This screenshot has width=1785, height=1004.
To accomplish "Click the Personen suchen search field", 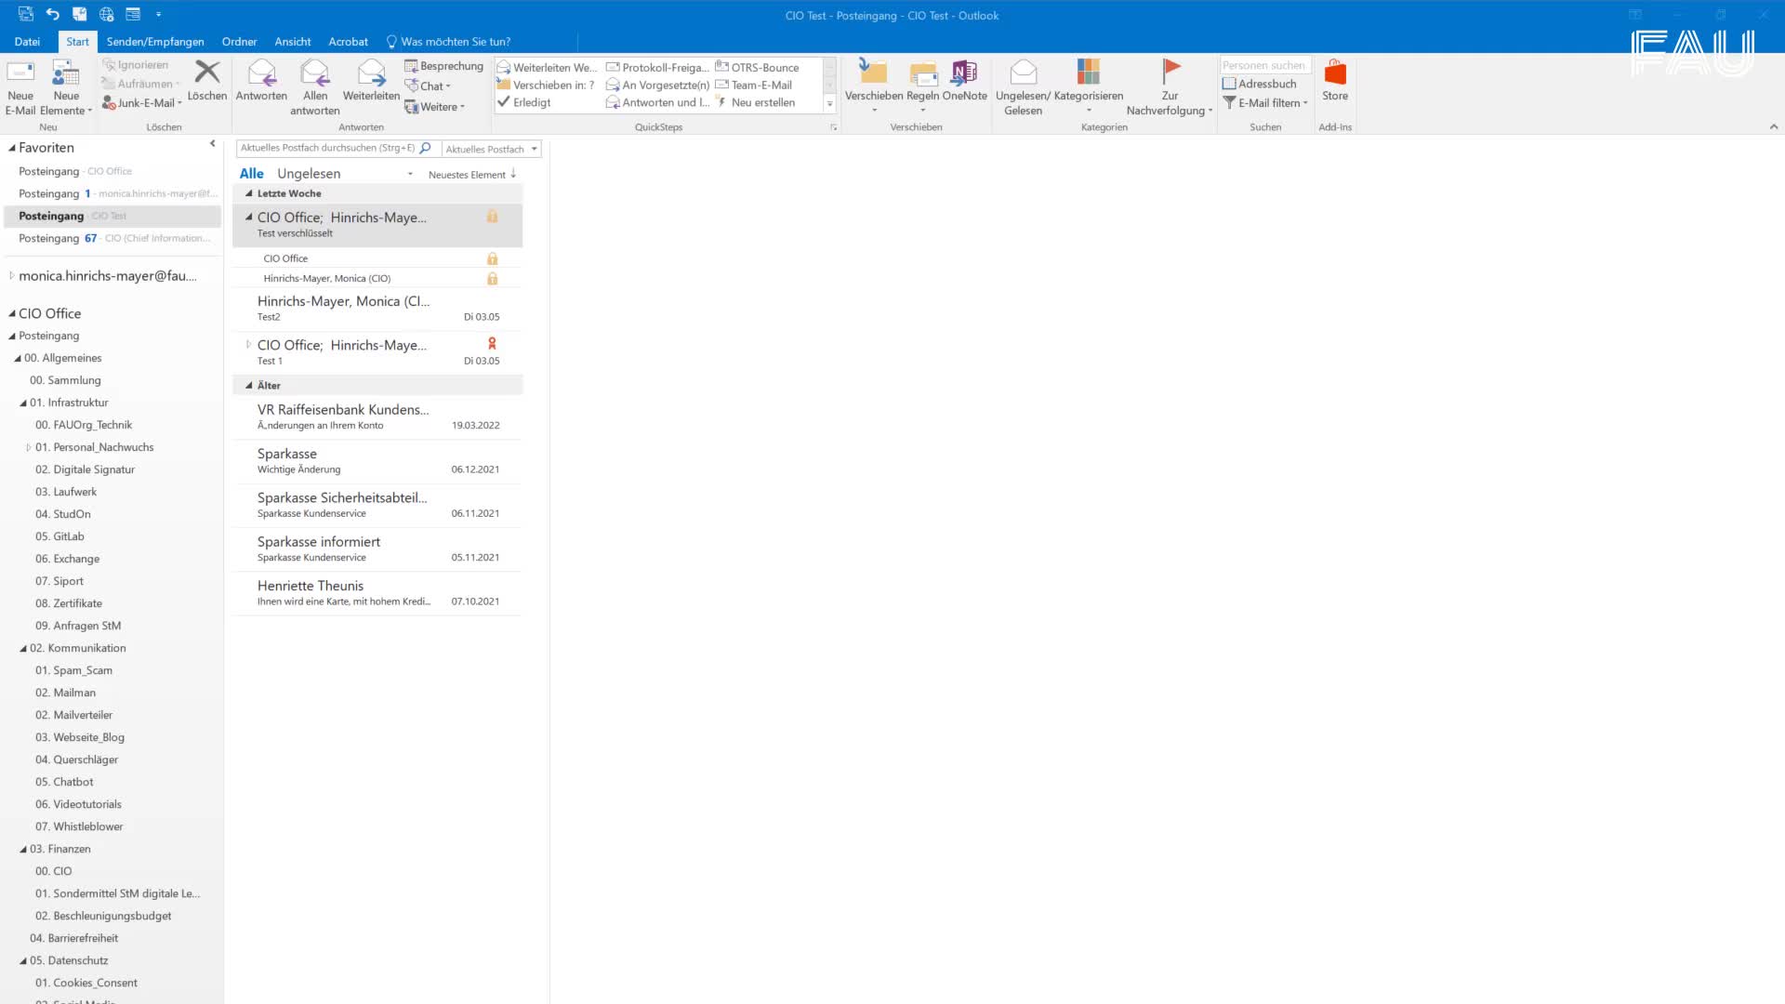I will coord(1263,65).
